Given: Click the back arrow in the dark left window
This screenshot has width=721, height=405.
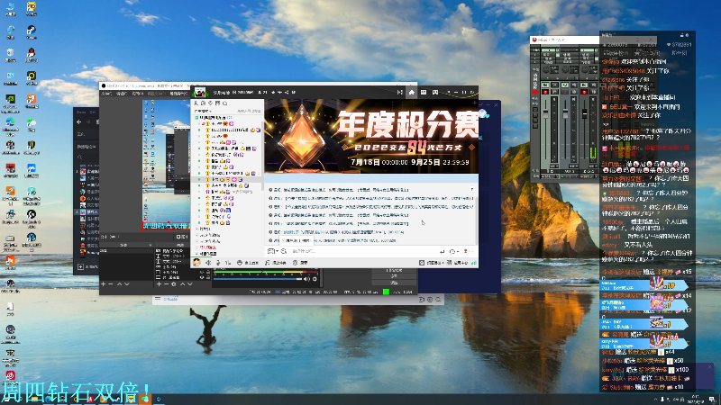Looking at the screenshot, I should (78, 122).
